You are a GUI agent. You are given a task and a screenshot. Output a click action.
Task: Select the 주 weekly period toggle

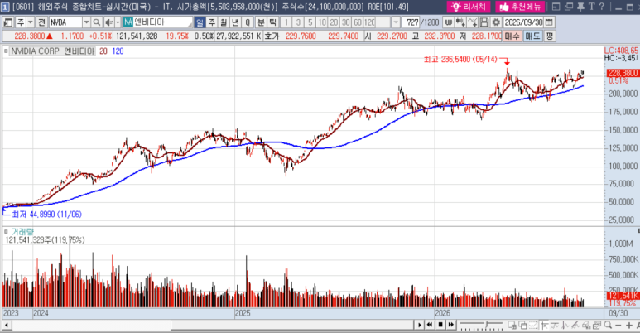tap(211, 22)
